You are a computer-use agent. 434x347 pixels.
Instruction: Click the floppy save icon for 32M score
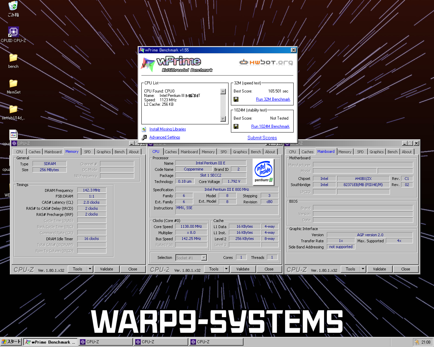click(236, 99)
